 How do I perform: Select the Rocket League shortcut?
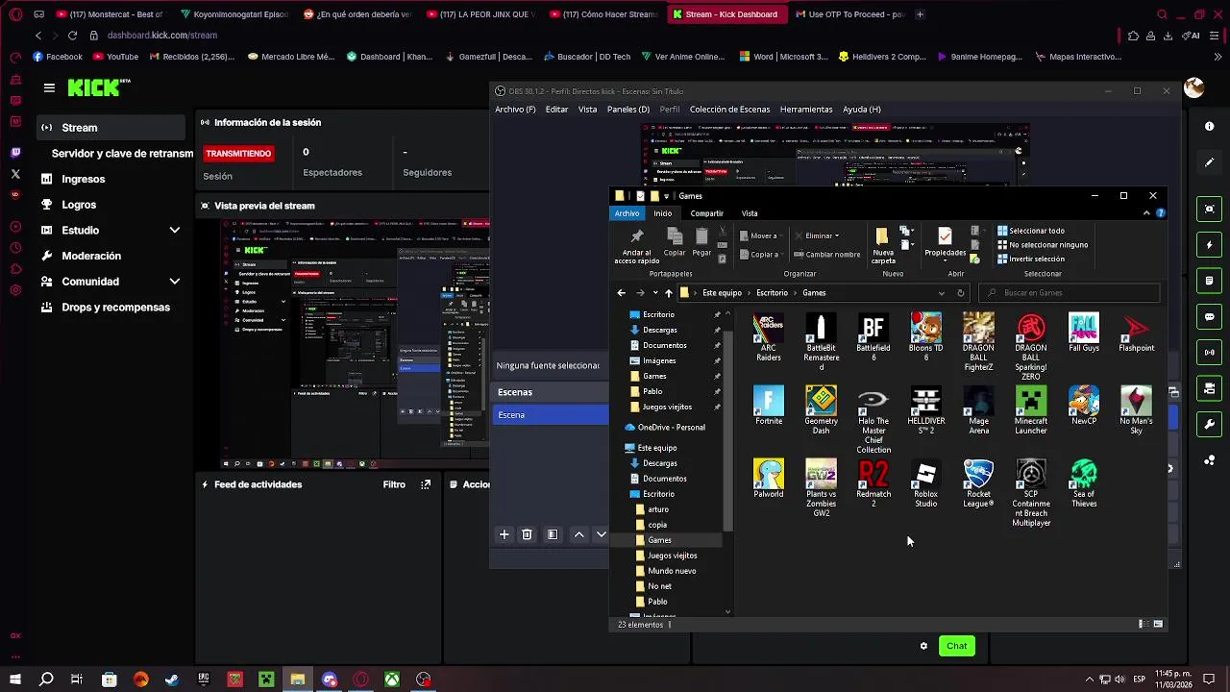[x=978, y=483]
